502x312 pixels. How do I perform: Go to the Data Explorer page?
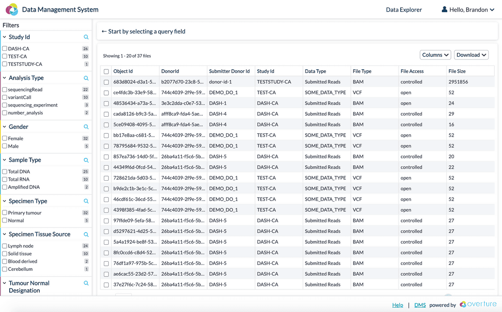click(x=404, y=10)
